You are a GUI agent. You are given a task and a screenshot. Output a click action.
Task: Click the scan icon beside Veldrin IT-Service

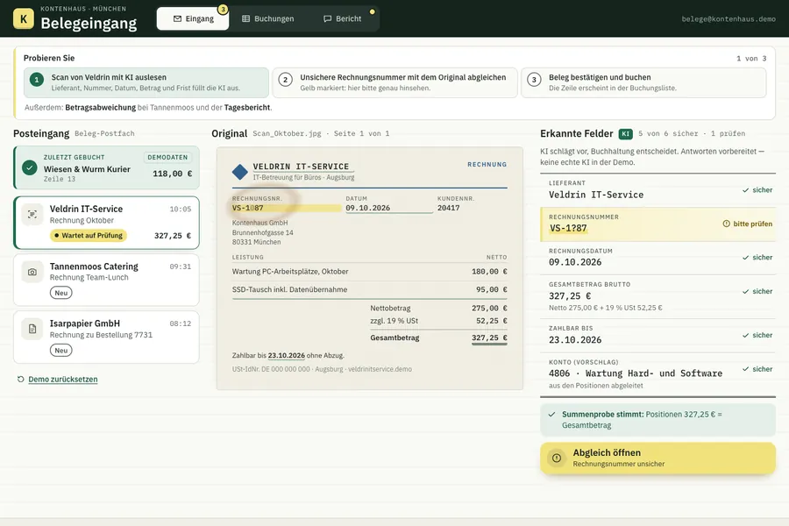(32, 215)
